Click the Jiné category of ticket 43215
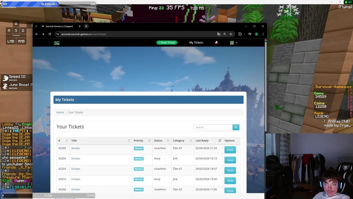Image resolution: width=353 pixels, height=199 pixels. 175,179
